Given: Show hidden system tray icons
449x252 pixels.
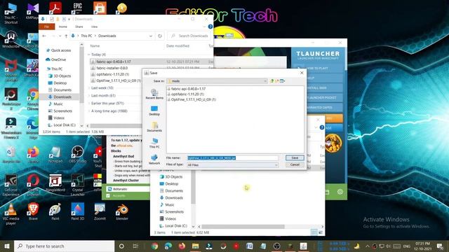Looking at the screenshot, I should (368, 246).
